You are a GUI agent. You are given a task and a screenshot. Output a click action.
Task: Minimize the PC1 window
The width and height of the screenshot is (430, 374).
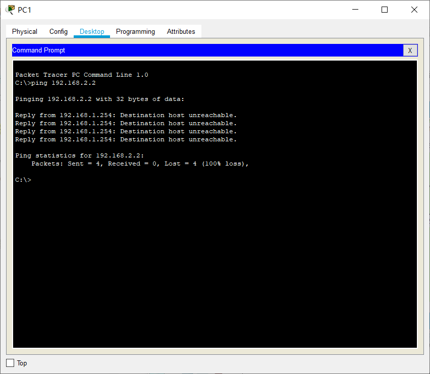[355, 10]
